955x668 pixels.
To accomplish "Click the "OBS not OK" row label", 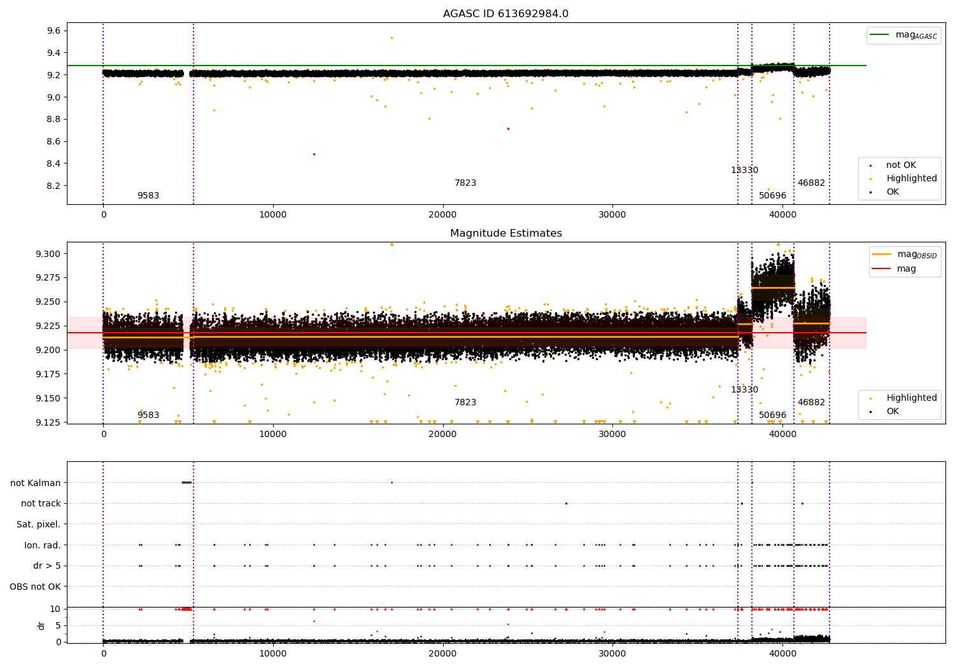I will 36,587.
